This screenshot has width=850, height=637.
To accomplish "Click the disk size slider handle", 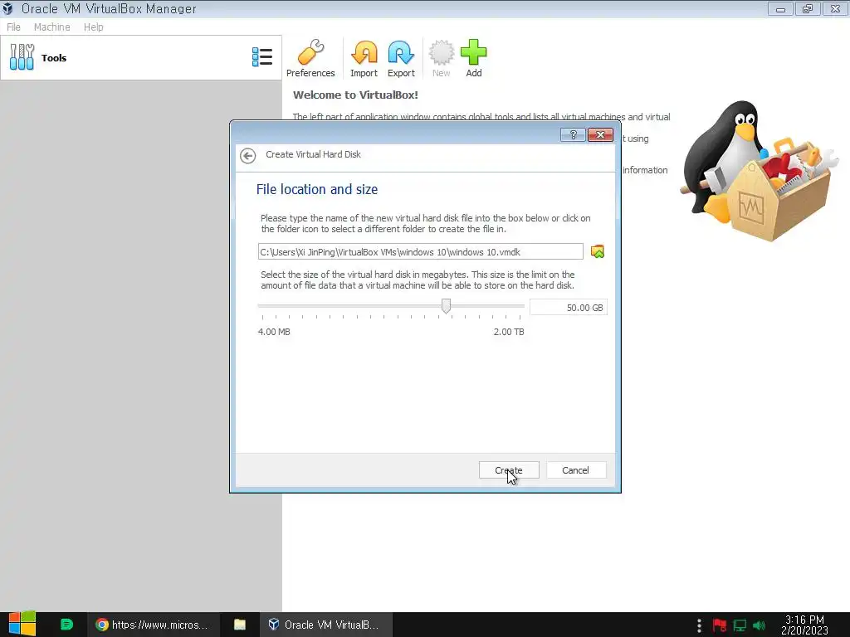I will click(446, 306).
